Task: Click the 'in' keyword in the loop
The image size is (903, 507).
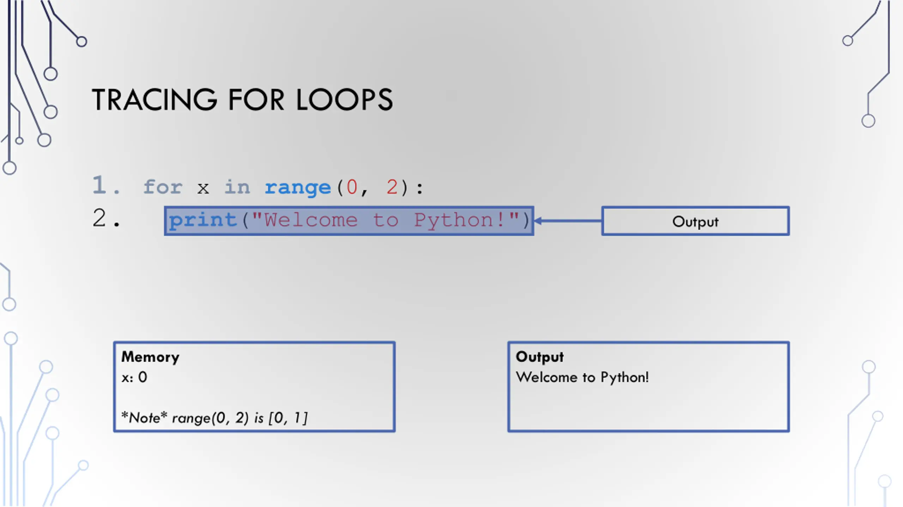Action: point(237,187)
